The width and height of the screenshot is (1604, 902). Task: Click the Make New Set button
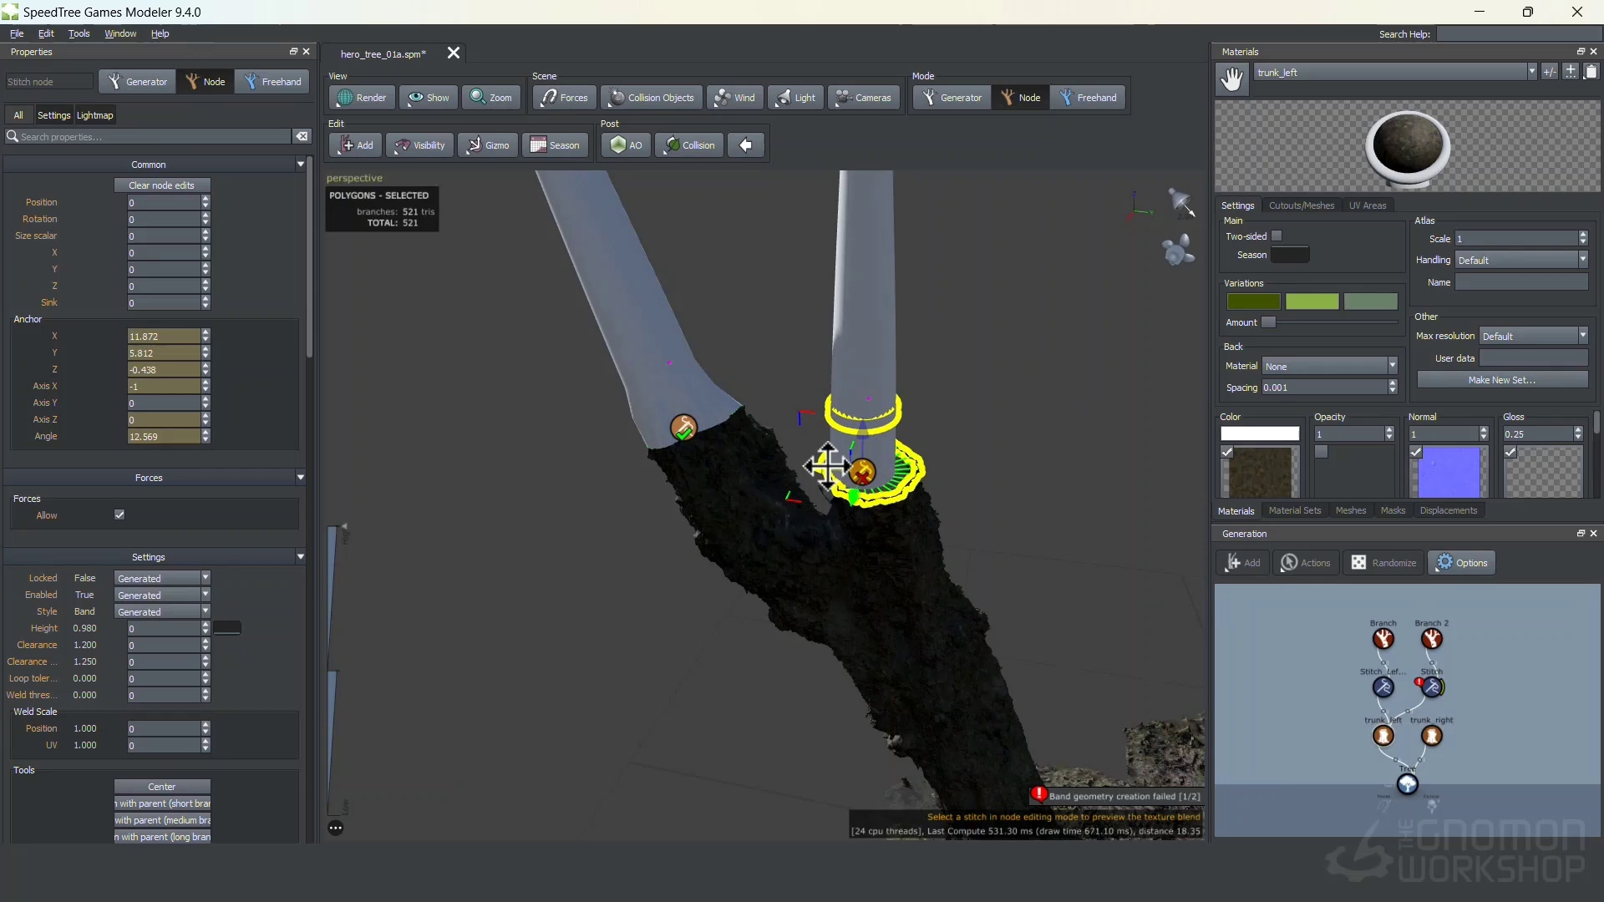(1501, 380)
